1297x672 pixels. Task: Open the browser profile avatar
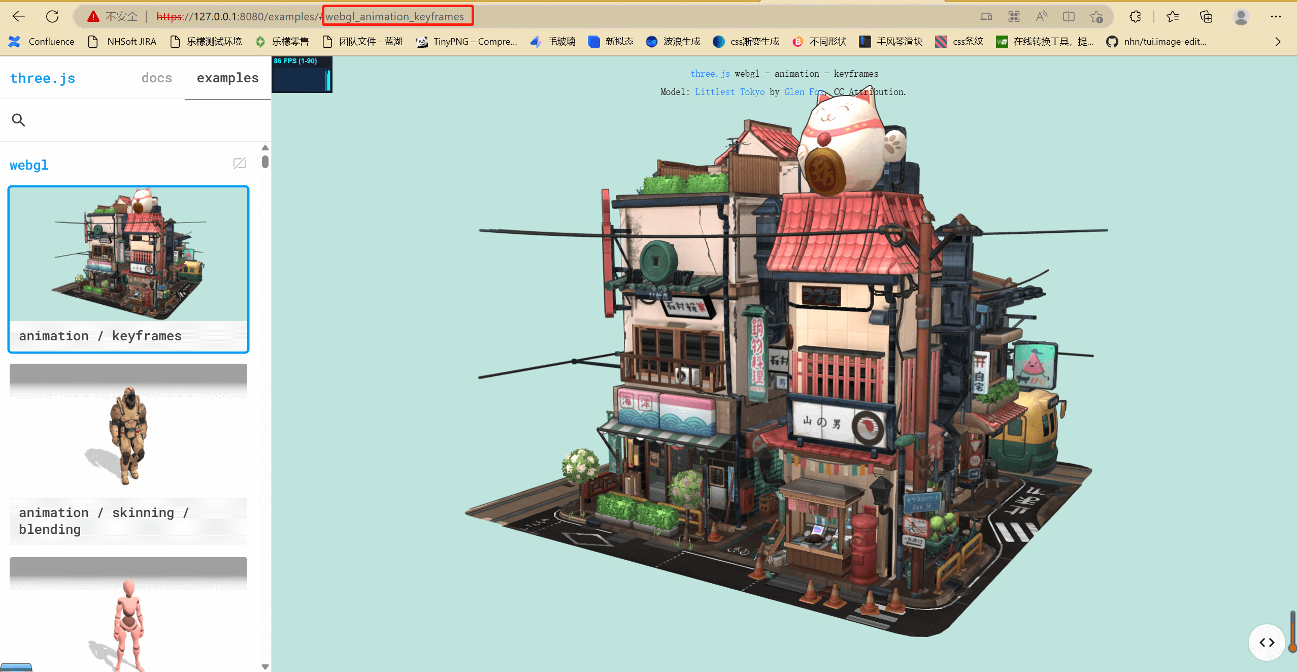[x=1241, y=17]
